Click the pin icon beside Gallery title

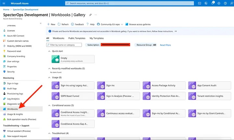(90, 15)
